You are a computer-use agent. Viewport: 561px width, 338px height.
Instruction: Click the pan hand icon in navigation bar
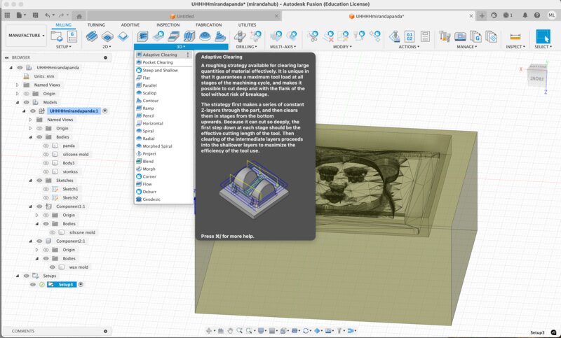pos(229,330)
